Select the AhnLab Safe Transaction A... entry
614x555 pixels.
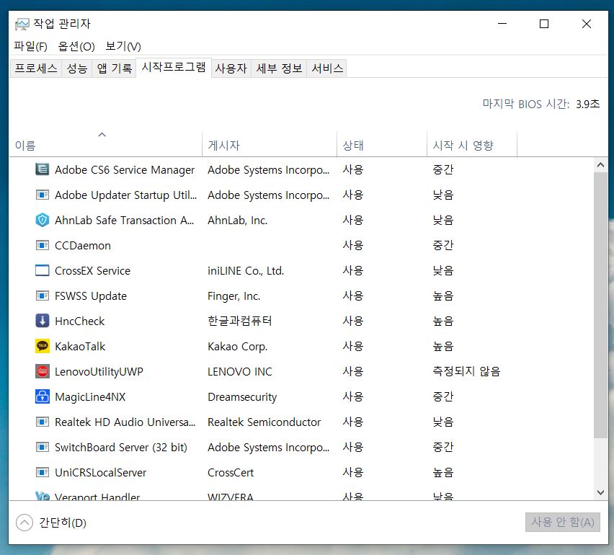(x=125, y=220)
